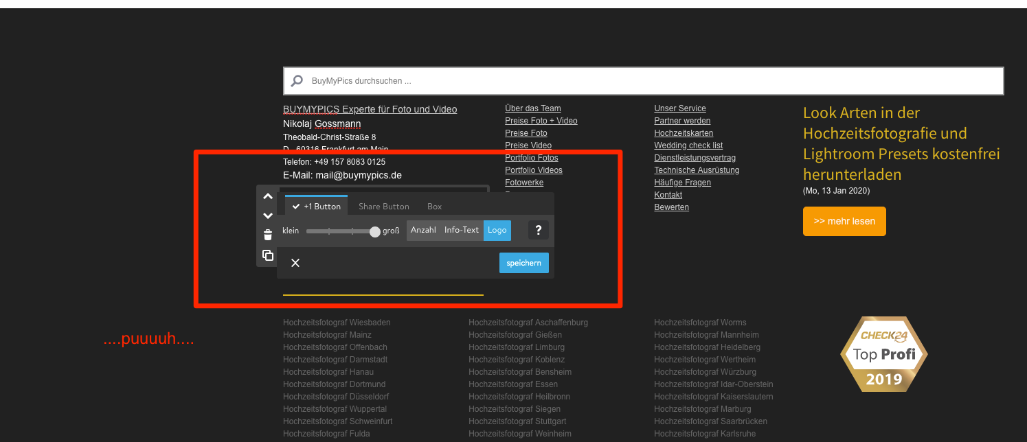The height and width of the screenshot is (442, 1027).
Task: Open Hochzeitsfotograf Worms link
Action: coord(700,323)
